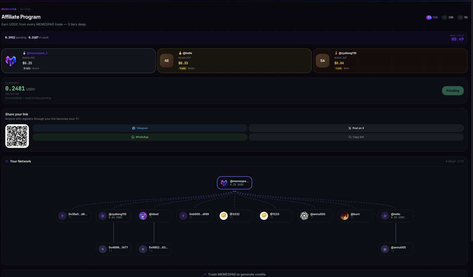Click the $0.04 earnings on @zydieng110 card

tap(339, 63)
